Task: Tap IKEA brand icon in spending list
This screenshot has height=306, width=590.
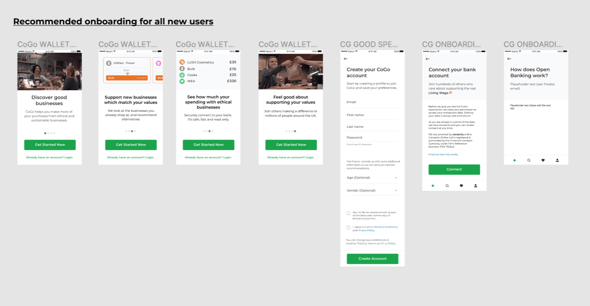Action: (182, 81)
